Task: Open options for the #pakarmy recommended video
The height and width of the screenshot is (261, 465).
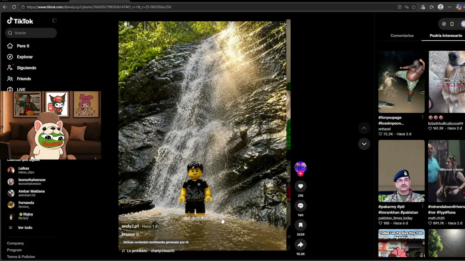Action: [422, 207]
